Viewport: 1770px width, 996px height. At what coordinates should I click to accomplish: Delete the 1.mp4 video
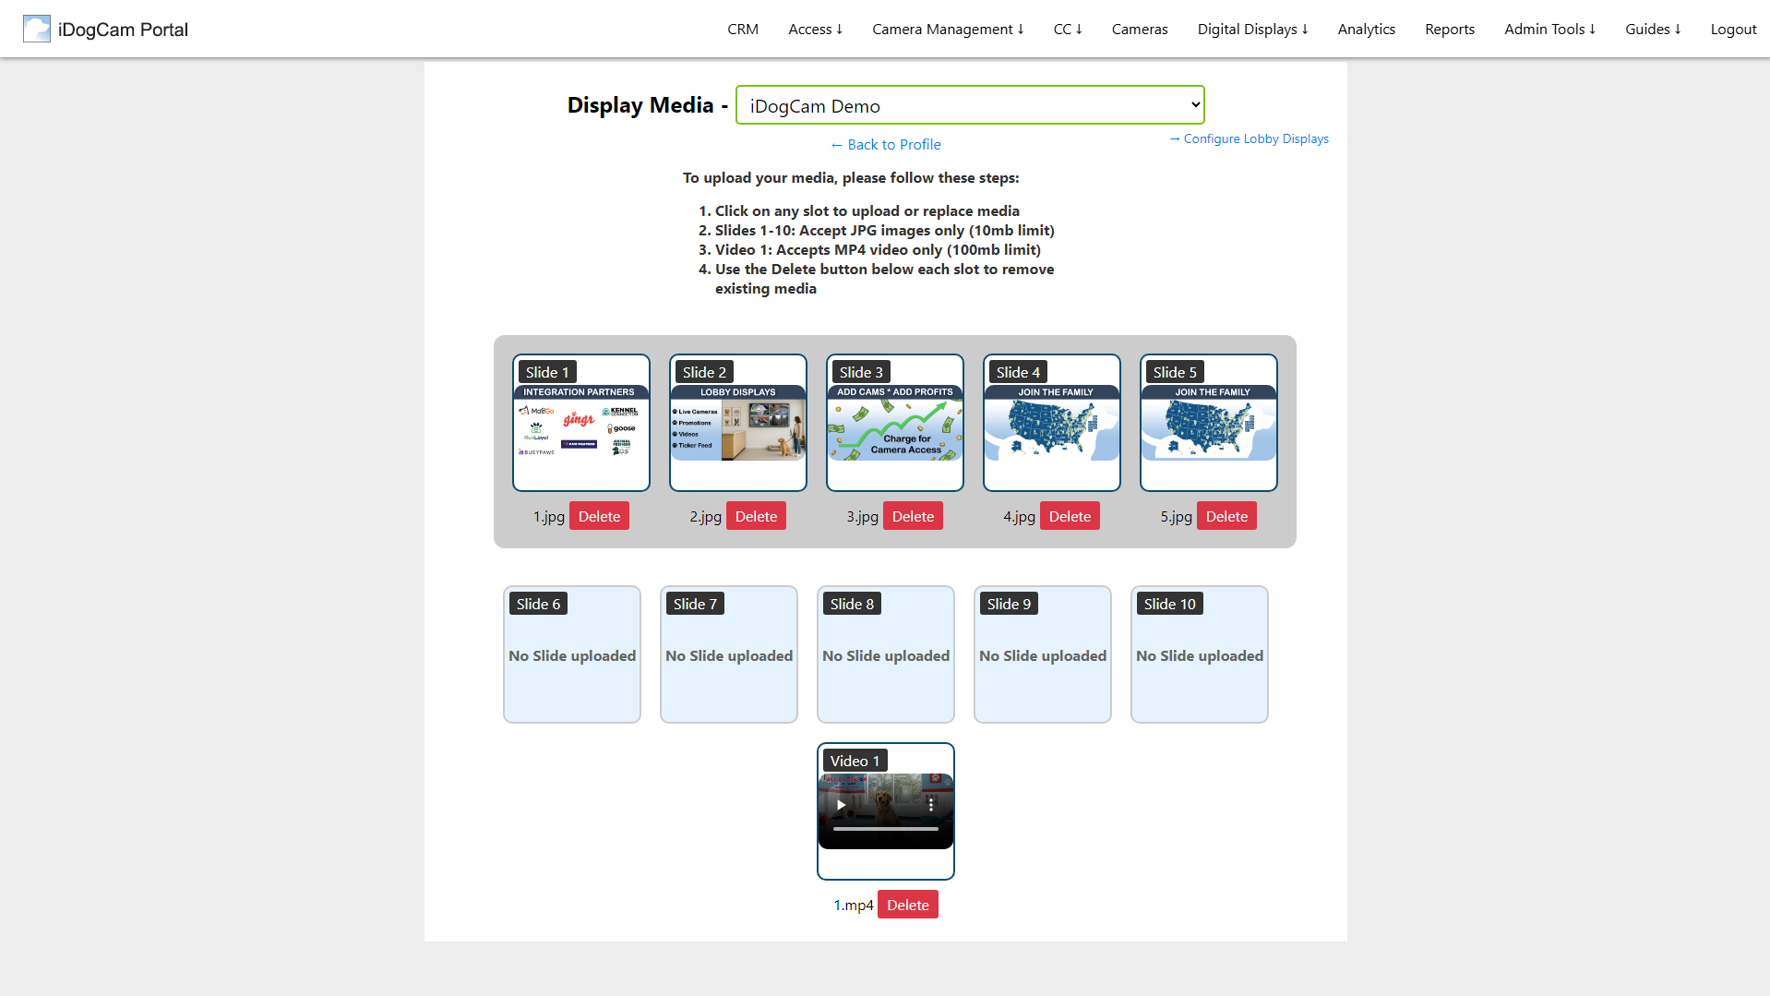click(x=907, y=905)
